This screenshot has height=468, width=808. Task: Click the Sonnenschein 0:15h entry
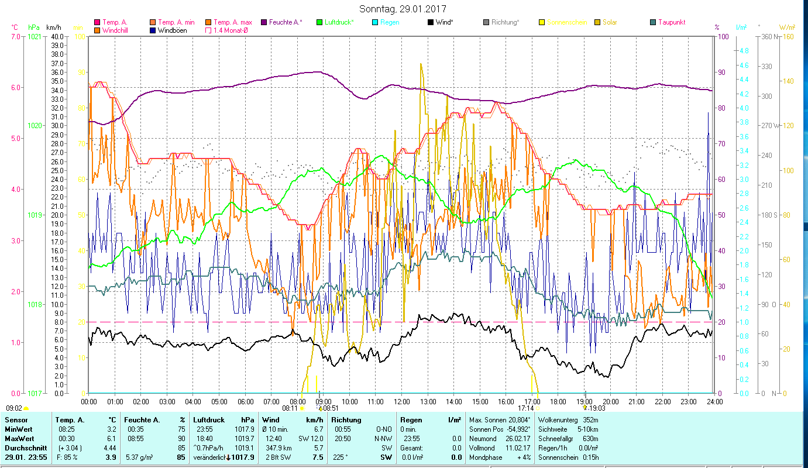click(x=568, y=457)
